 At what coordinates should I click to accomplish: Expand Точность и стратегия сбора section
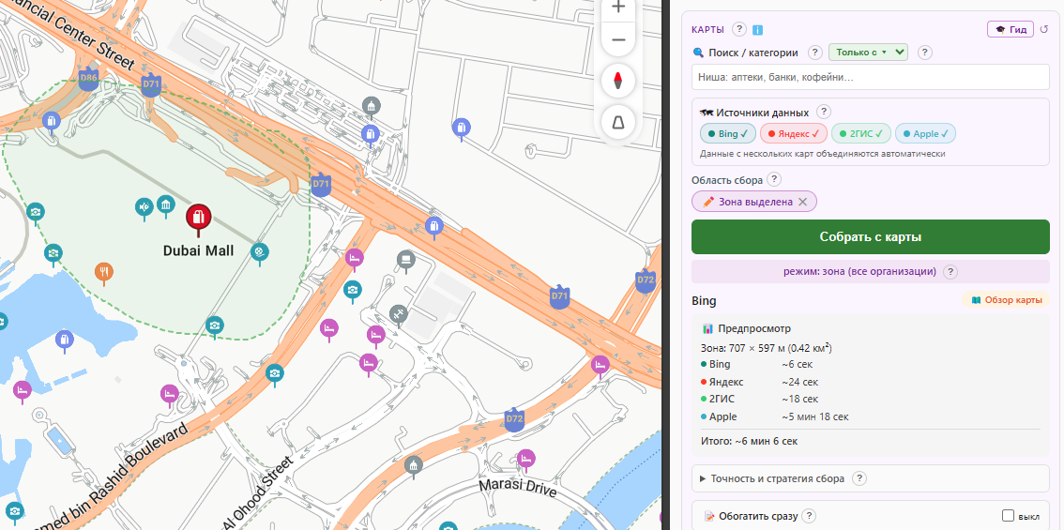pyautogui.click(x=871, y=478)
